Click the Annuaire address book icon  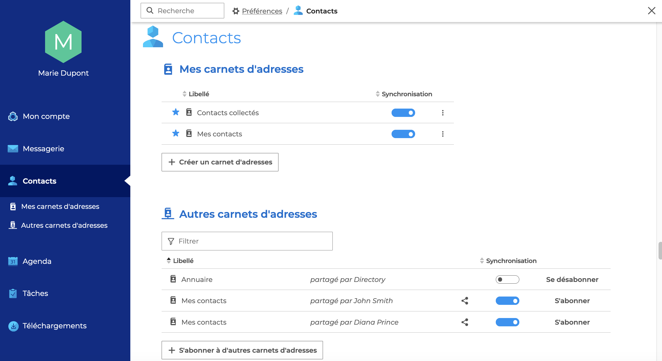(x=173, y=279)
